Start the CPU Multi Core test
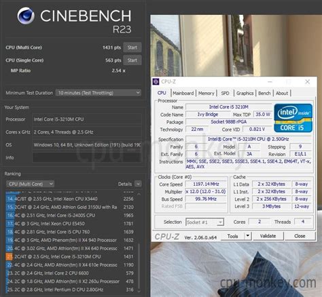This screenshot has height=297, width=322. (132, 47)
